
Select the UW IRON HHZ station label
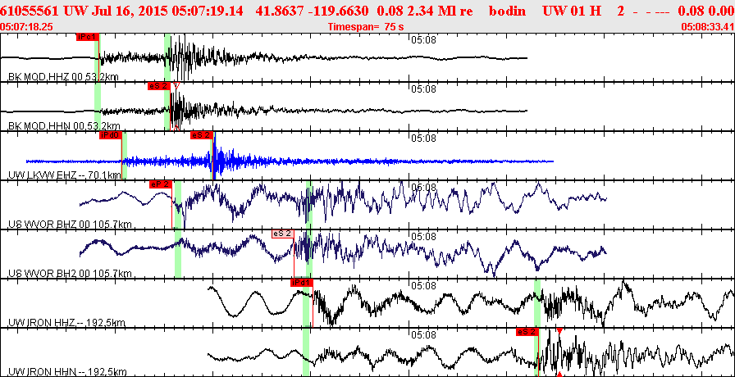tap(67, 323)
